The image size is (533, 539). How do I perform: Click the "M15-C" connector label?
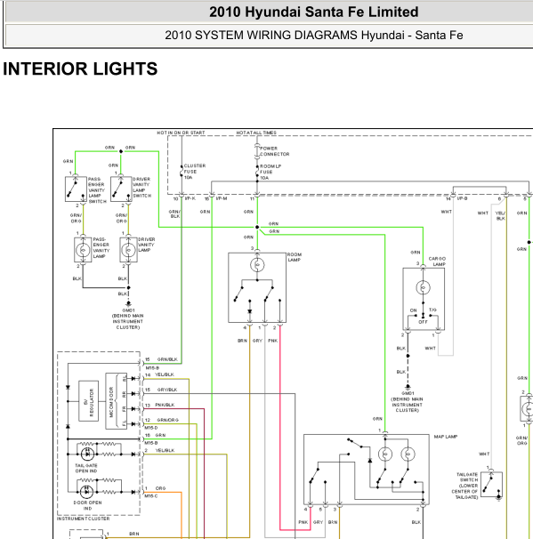pos(151,496)
